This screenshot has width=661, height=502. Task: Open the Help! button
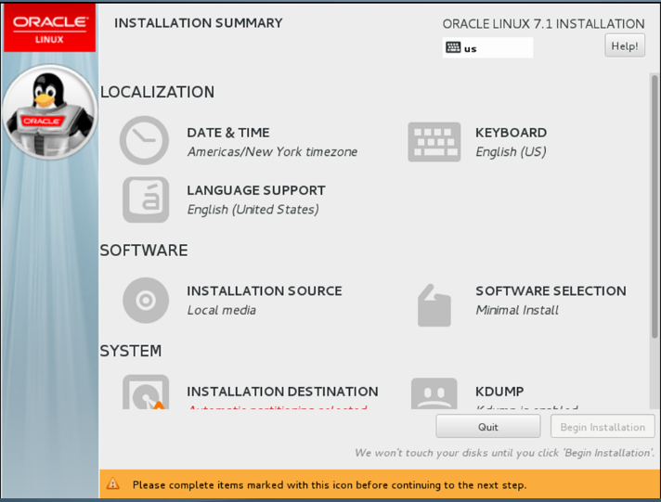point(625,45)
